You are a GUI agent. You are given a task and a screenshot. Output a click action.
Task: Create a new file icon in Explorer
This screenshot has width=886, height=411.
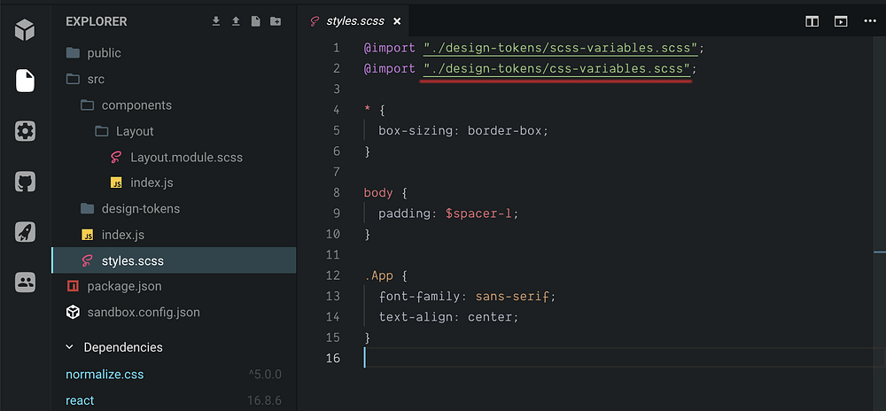tap(255, 21)
